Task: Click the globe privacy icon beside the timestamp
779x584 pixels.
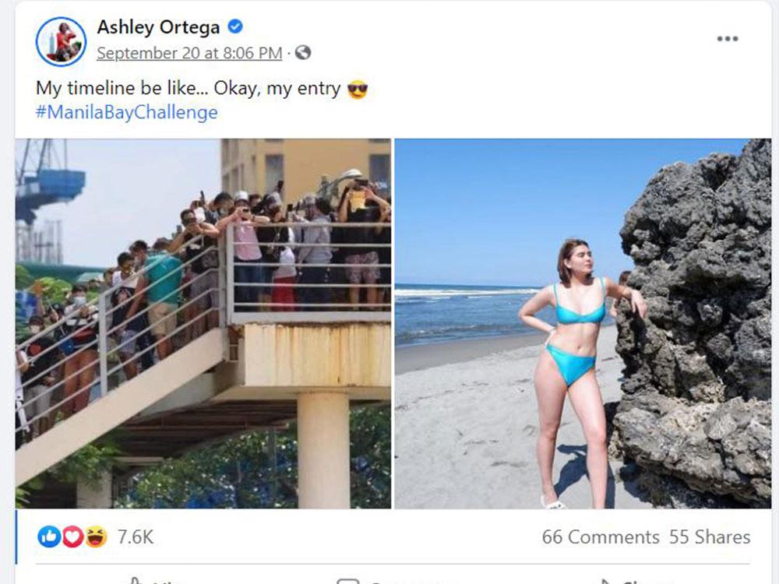Action: 302,53
